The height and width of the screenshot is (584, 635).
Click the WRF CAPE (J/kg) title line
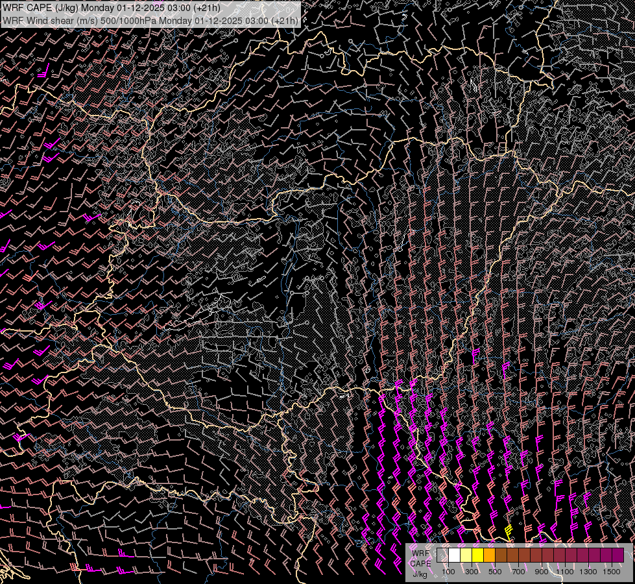click(x=111, y=8)
